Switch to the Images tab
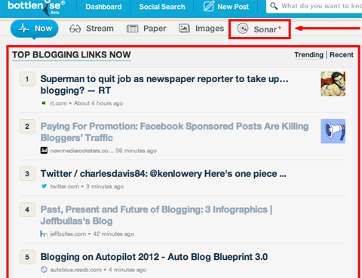 [201, 29]
